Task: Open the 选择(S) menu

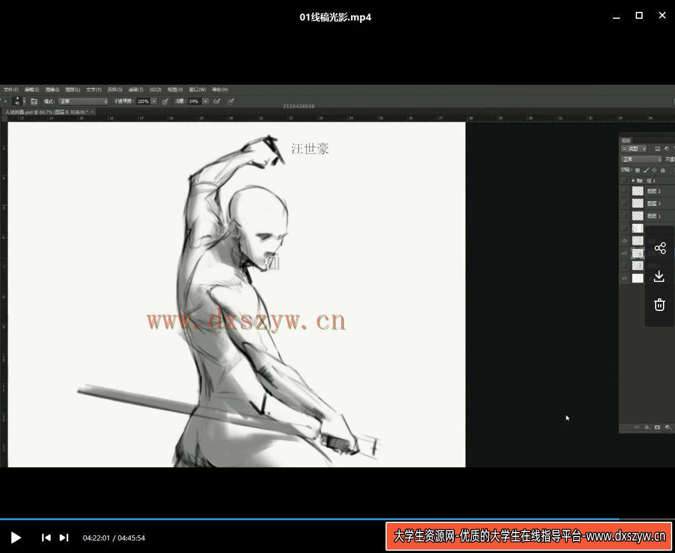Action: [x=114, y=89]
